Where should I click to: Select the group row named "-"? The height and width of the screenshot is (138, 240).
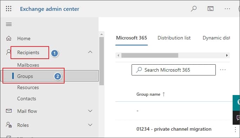pyautogui.click(x=138, y=111)
